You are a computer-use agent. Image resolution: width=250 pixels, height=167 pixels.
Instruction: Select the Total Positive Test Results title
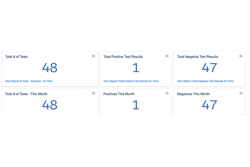coord(123,57)
